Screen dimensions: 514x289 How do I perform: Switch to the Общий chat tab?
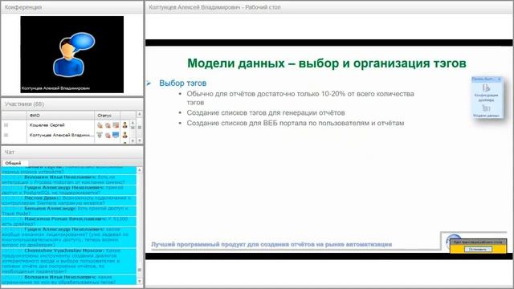(x=14, y=163)
